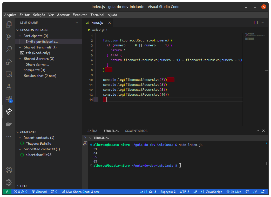271x197 pixels.
Task: Toggle the Shared Live Share status
Action: (39, 192)
